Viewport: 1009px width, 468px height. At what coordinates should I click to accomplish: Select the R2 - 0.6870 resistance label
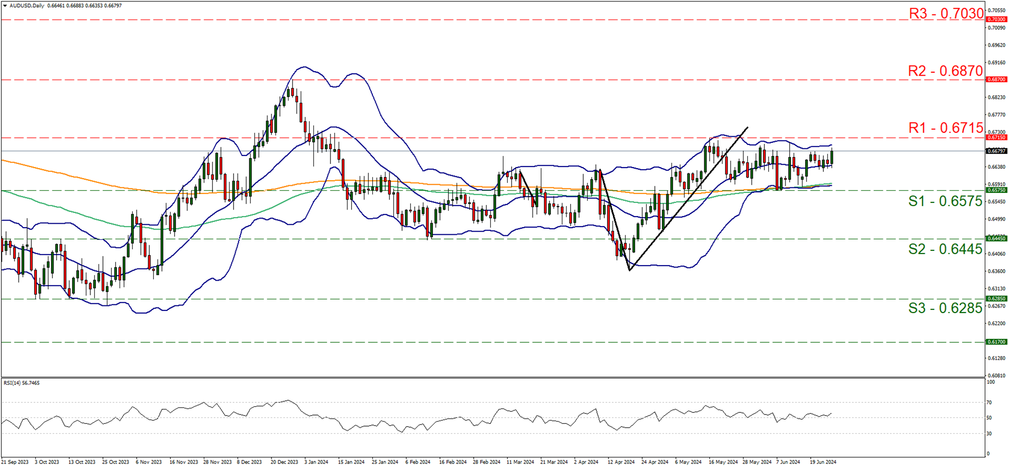point(945,71)
